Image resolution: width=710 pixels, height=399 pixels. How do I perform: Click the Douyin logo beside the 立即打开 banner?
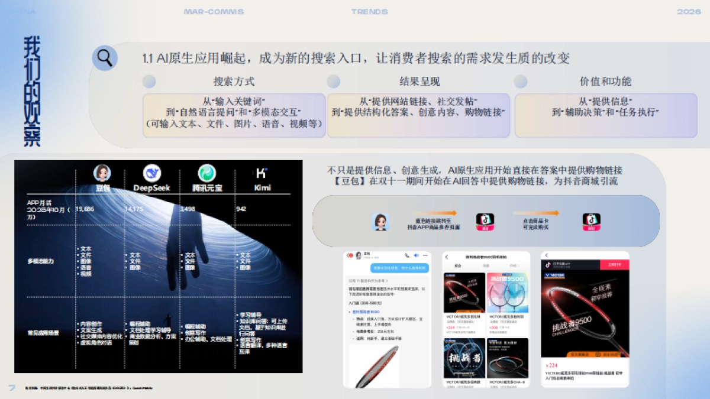[548, 265]
